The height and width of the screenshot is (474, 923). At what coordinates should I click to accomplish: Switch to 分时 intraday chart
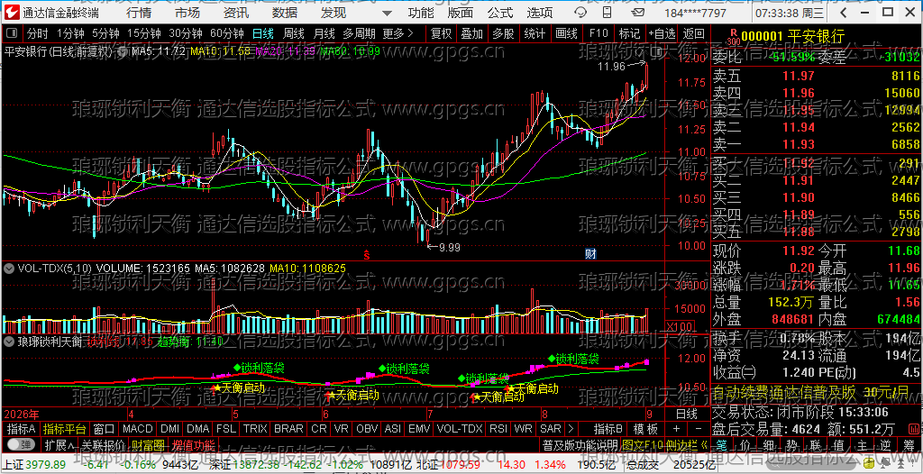point(38,33)
